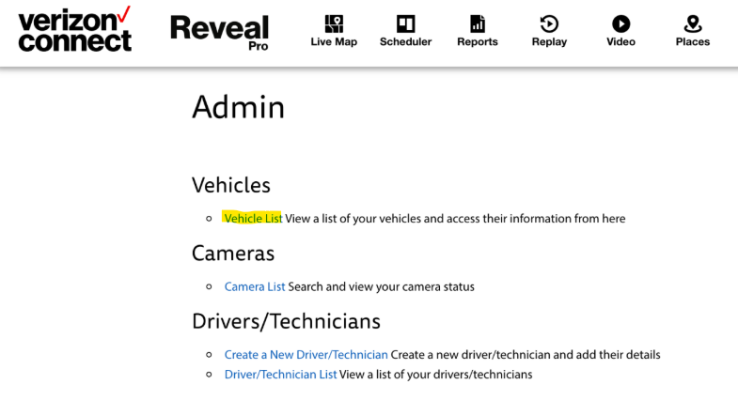Click text "View a list of your drivers/technicians"

436,375
